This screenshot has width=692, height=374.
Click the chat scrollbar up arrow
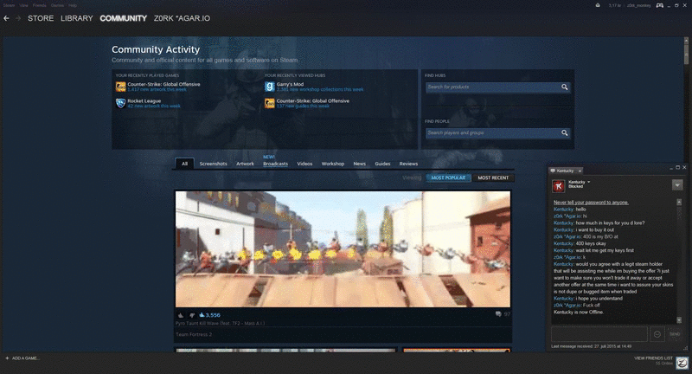[x=679, y=202]
